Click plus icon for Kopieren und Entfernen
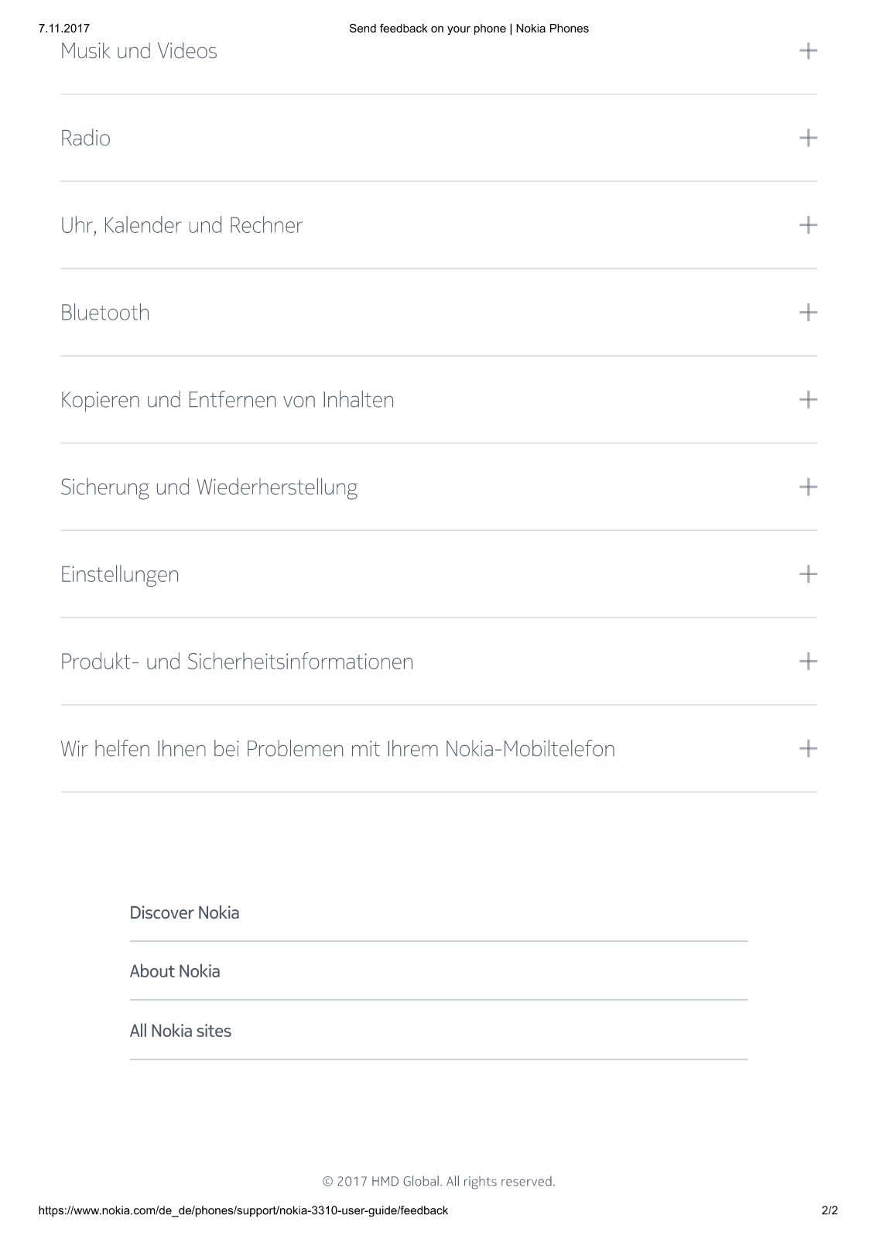876x1239 pixels. point(808,399)
